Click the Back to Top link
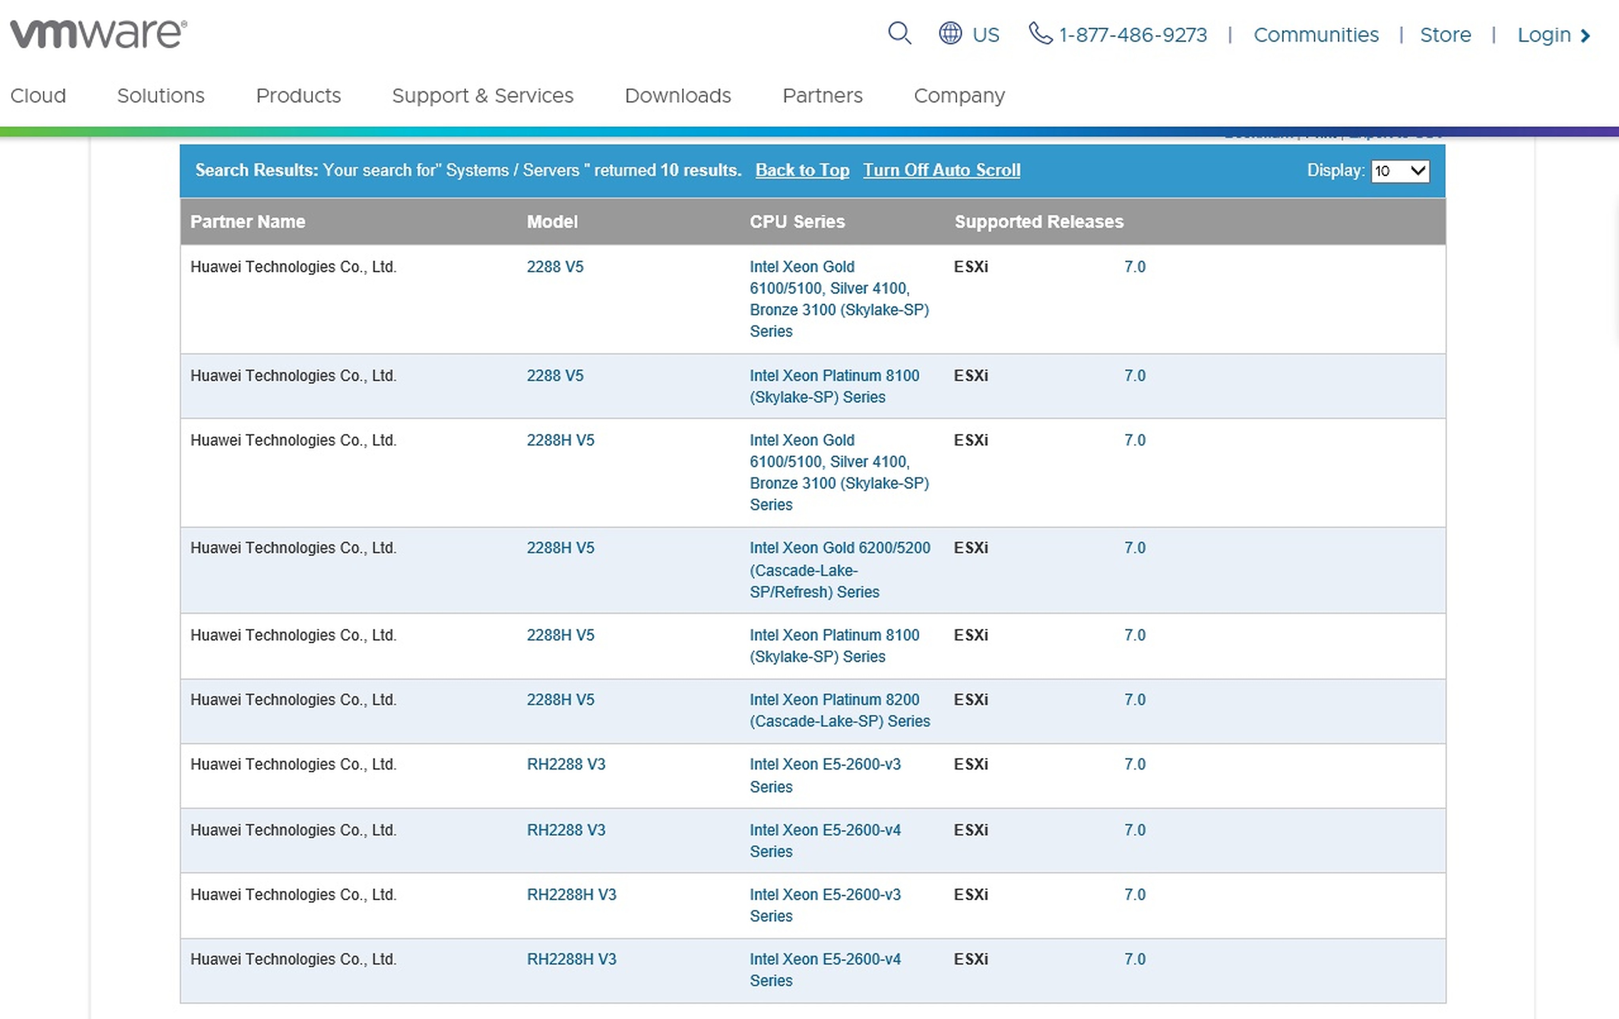 pos(802,170)
